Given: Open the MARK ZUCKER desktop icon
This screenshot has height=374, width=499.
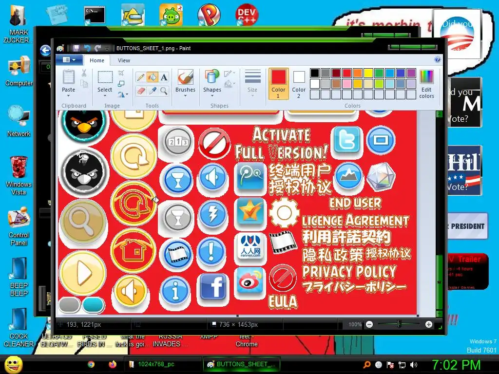Looking at the screenshot, I should [x=19, y=23].
